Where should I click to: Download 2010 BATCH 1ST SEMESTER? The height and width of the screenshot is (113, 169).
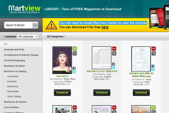[x=102, y=93]
